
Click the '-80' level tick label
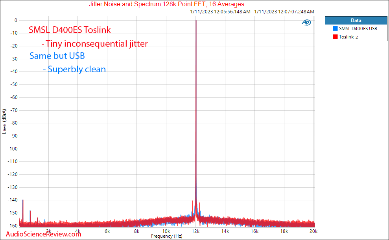pos(14,123)
